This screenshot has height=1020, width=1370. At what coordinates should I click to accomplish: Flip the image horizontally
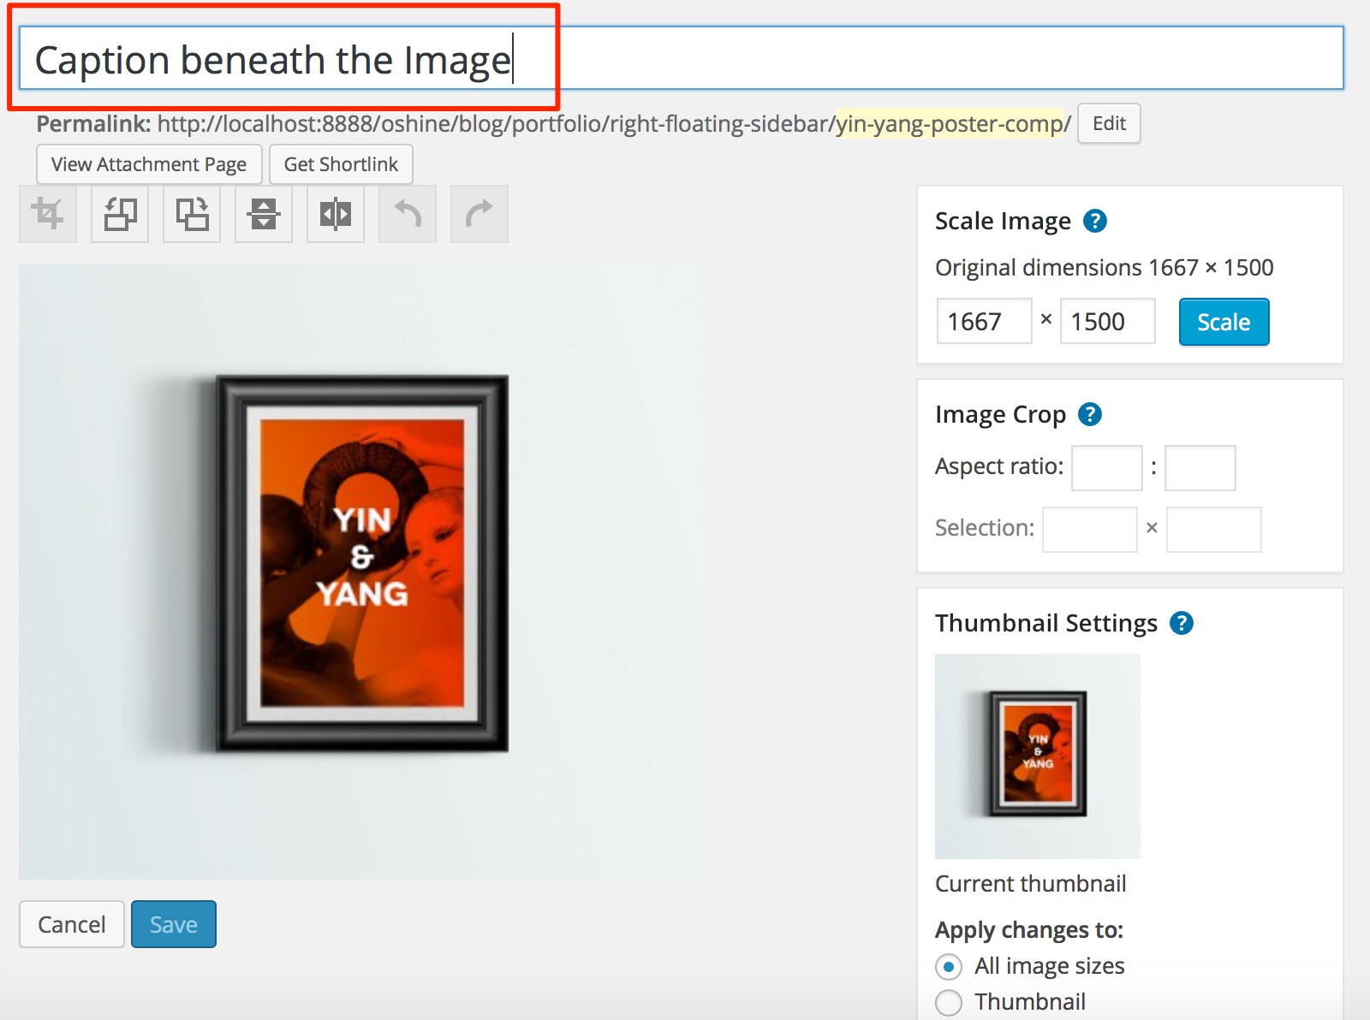336,214
